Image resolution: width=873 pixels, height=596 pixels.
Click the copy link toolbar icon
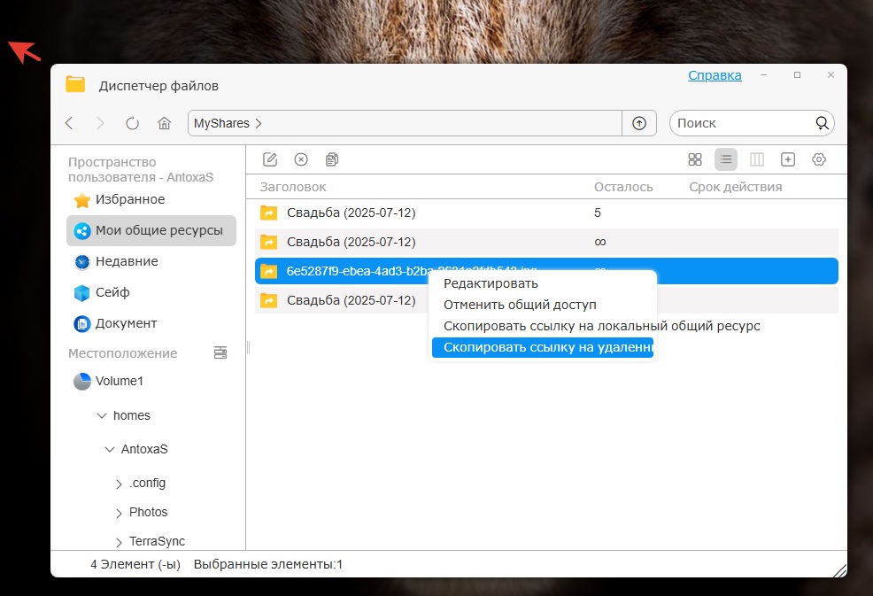point(332,160)
